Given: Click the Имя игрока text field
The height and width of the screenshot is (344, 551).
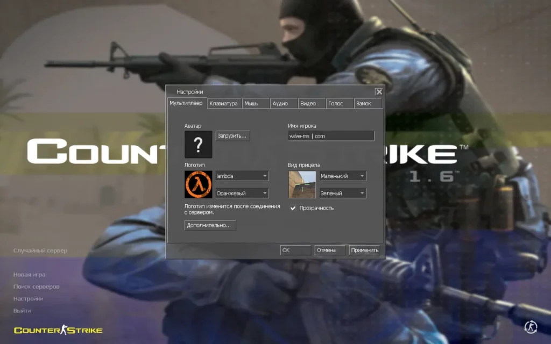Looking at the screenshot, I should (x=330, y=136).
